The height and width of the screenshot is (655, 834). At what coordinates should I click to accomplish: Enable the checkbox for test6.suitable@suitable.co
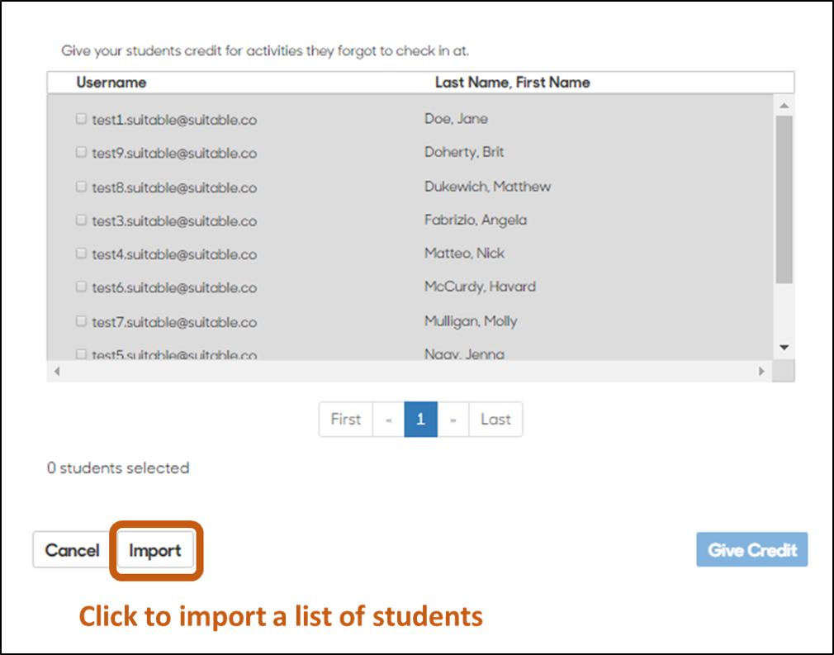81,287
